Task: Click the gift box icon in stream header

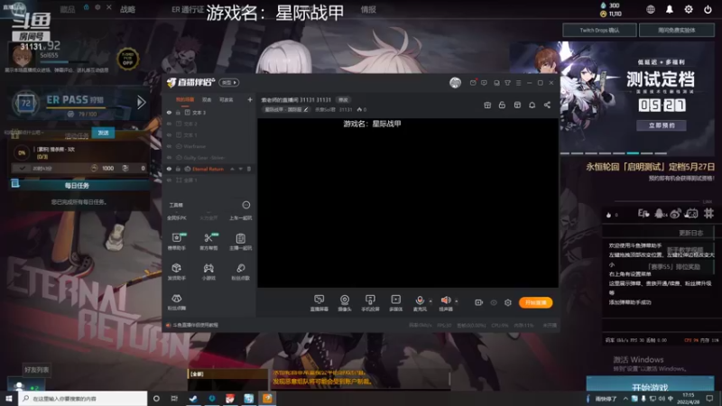Action: (487, 105)
